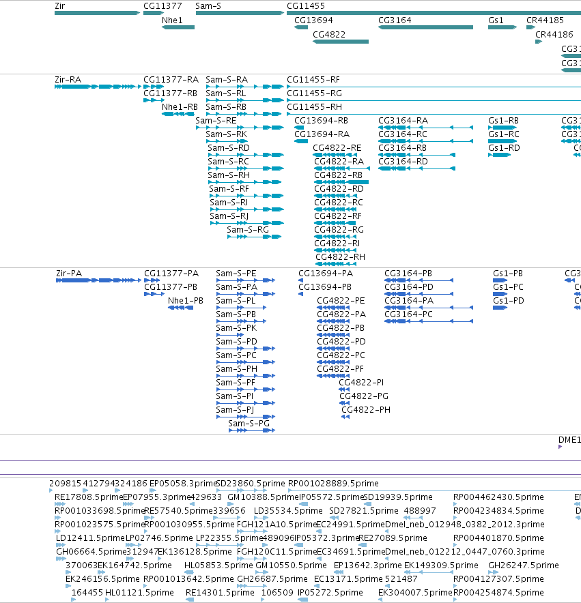Screen dimensions: 581x603
Task: Select the CG11377 gene label
Action: pos(162,5)
